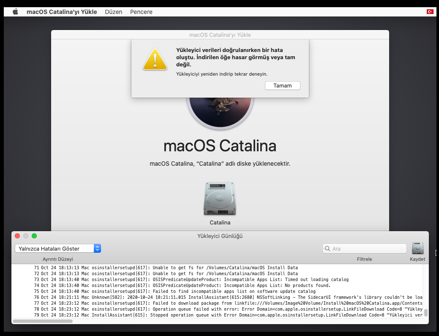Click the Tamam button in the error dialog
Screen dimensions: 439x336
point(283,86)
